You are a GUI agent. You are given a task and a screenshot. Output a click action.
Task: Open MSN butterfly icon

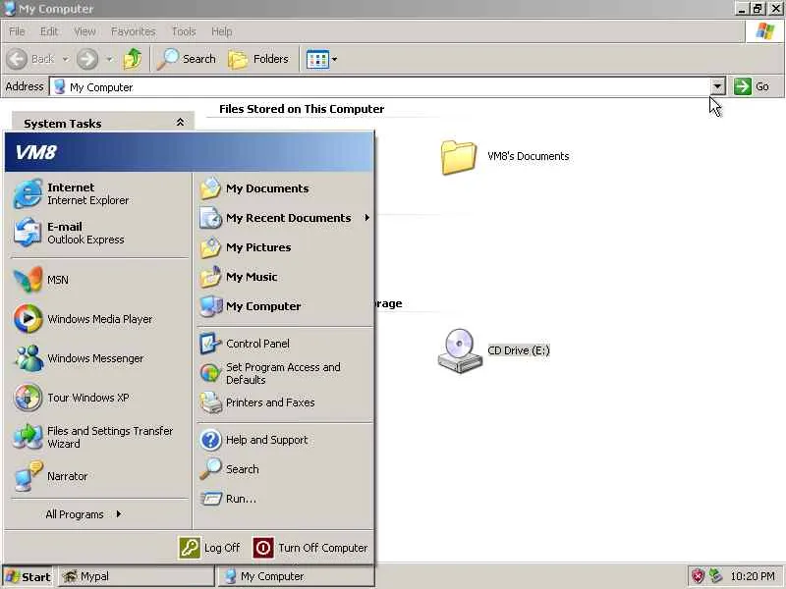[28, 280]
